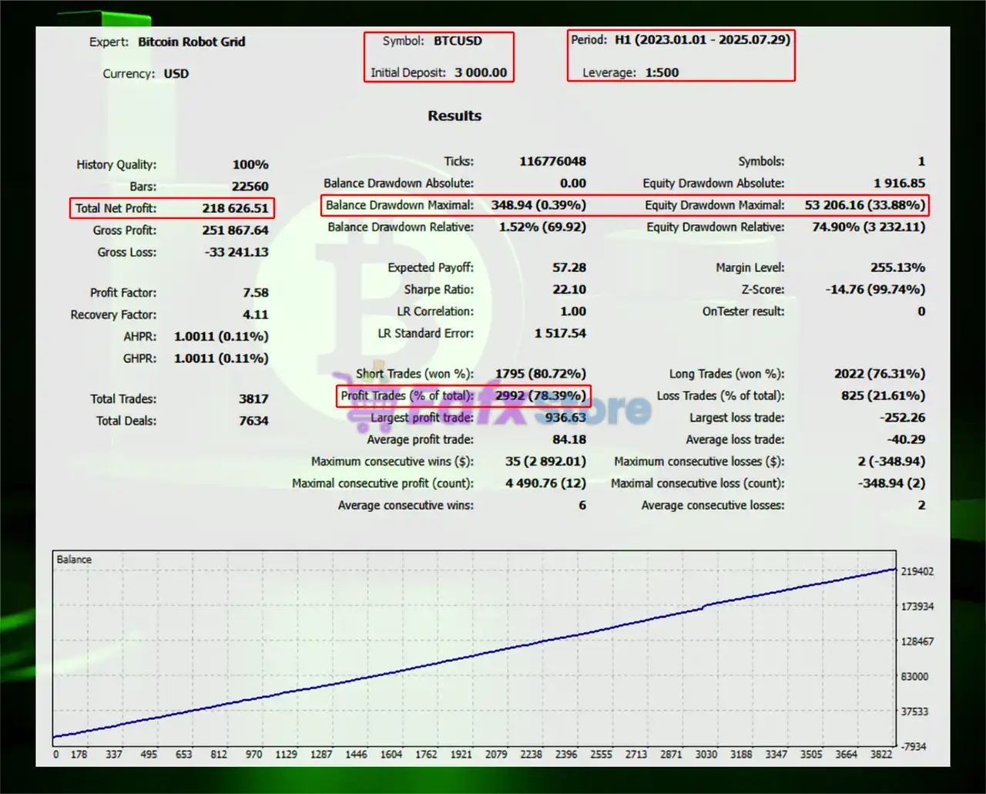This screenshot has width=986, height=794.
Task: Click the Equity Drawdown Maximal value
Action: click(x=864, y=205)
